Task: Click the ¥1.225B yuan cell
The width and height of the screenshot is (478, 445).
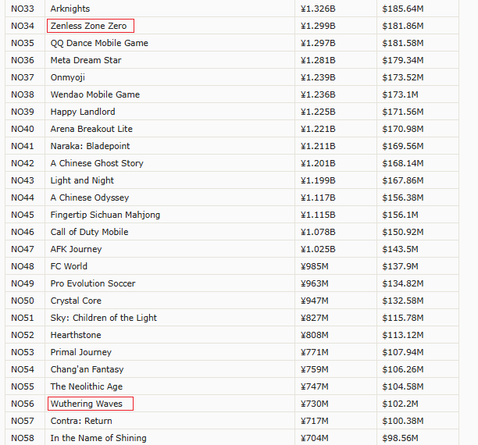Action: (318, 112)
